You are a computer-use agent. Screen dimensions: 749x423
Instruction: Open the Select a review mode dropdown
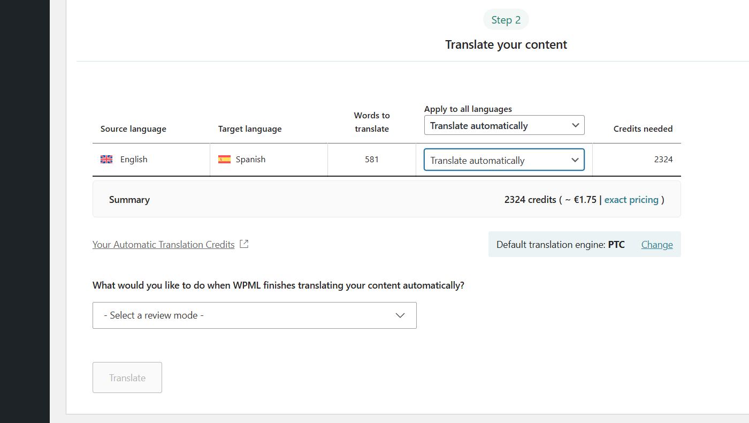254,315
